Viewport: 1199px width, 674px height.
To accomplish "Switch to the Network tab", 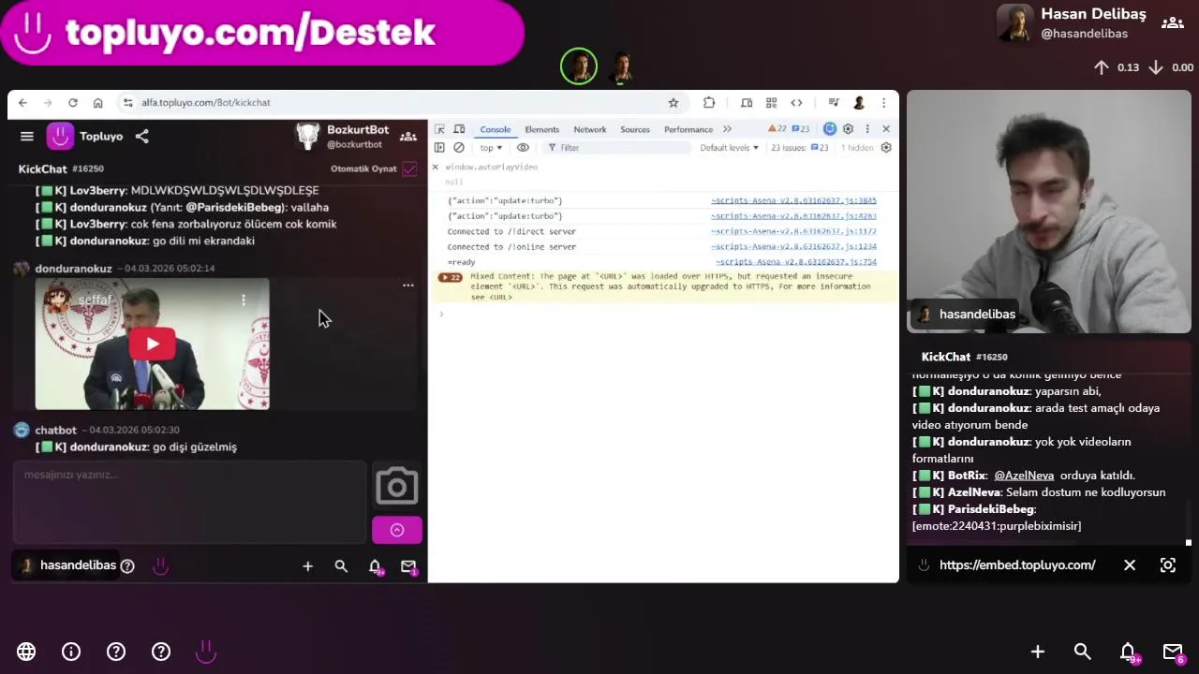I will (590, 130).
